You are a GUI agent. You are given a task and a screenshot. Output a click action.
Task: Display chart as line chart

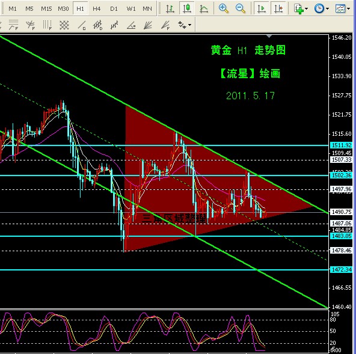[204, 8]
